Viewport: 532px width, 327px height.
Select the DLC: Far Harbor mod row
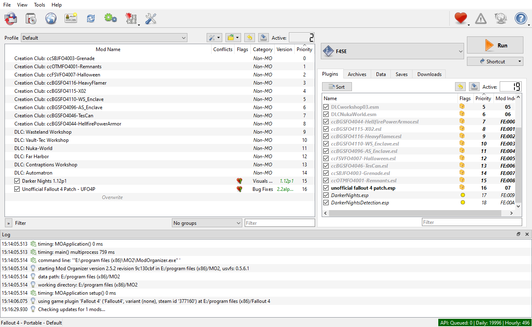click(160, 157)
